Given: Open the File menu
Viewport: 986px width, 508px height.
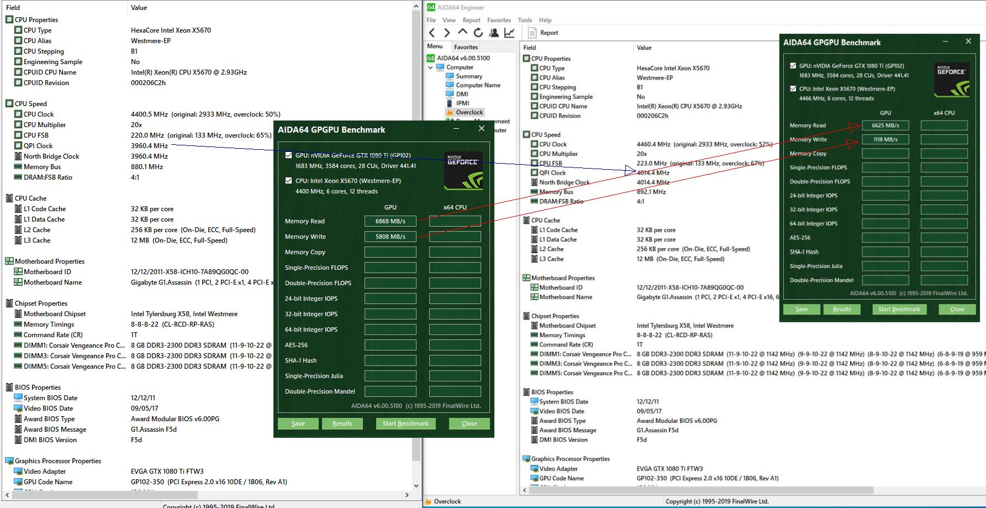Looking at the screenshot, I should pyautogui.click(x=431, y=20).
